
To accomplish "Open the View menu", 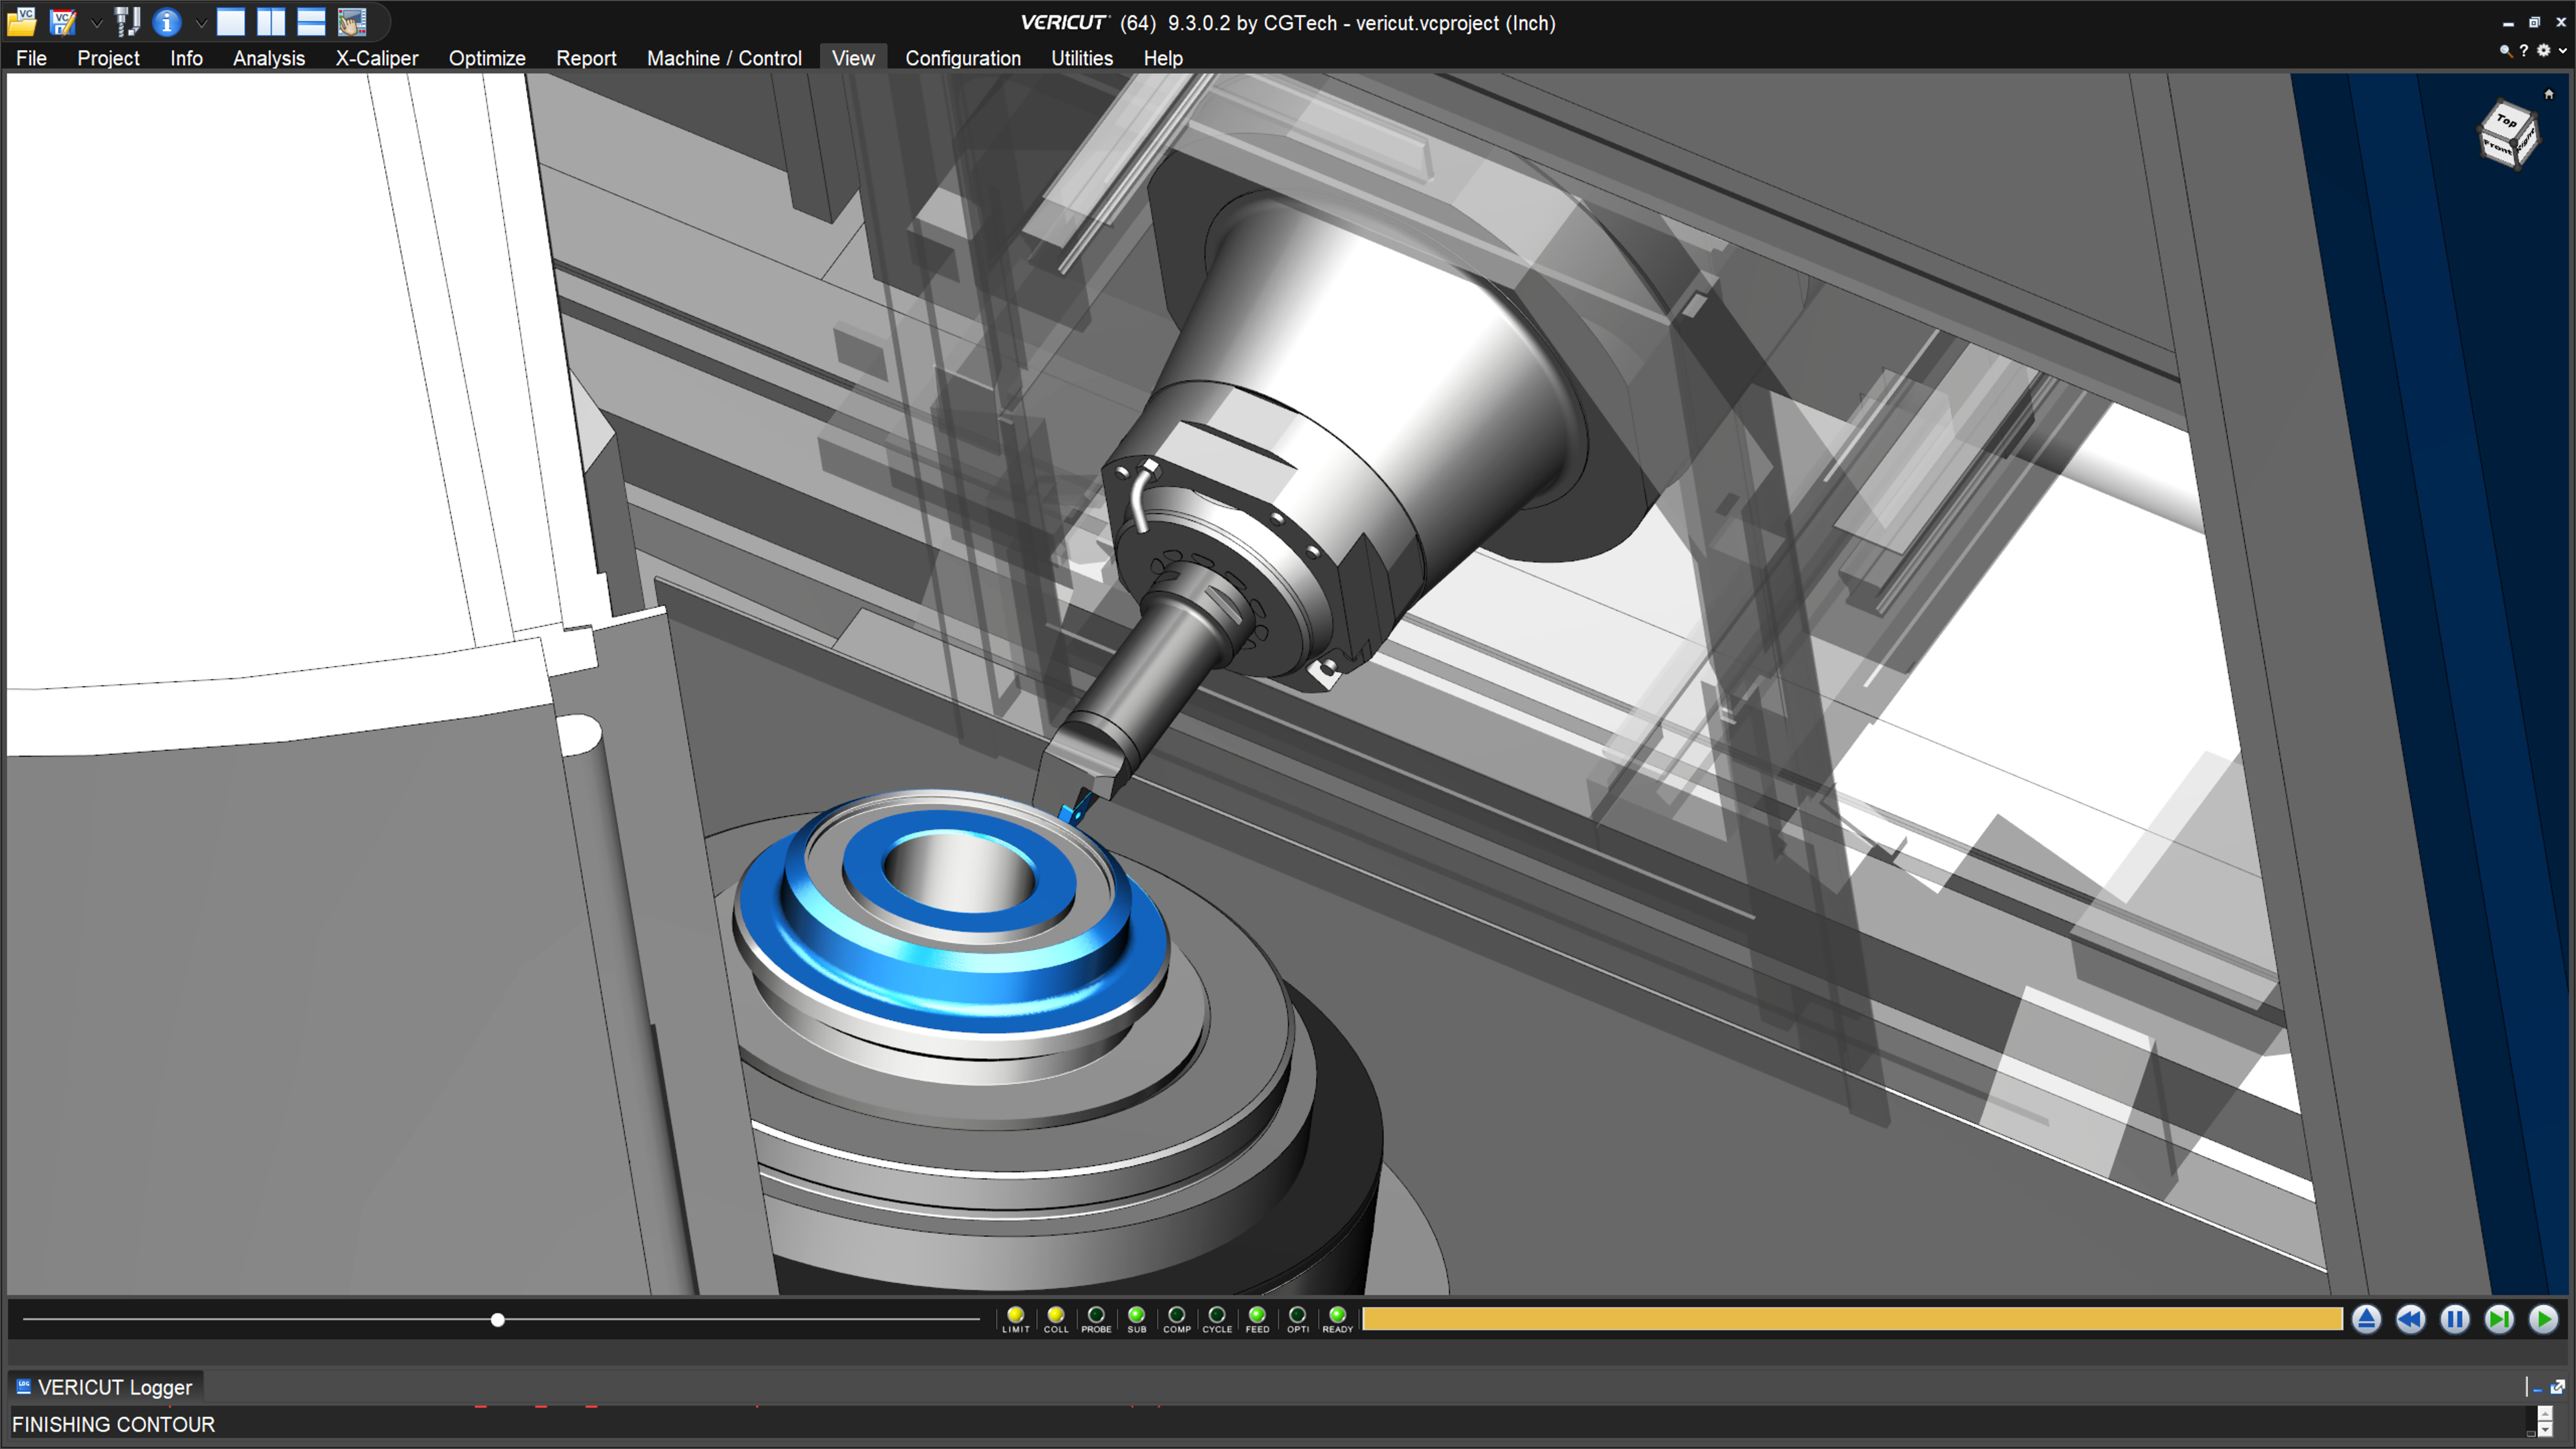I will click(853, 58).
